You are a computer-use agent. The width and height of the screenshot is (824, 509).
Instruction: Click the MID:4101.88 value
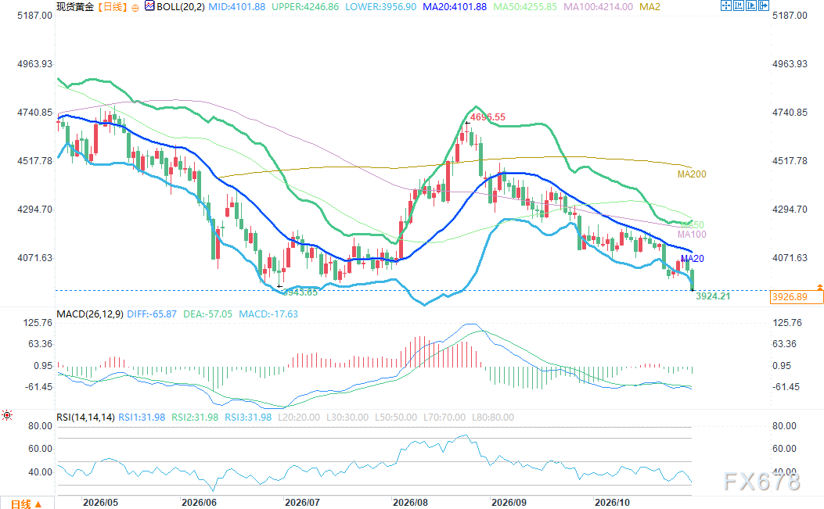pos(237,7)
